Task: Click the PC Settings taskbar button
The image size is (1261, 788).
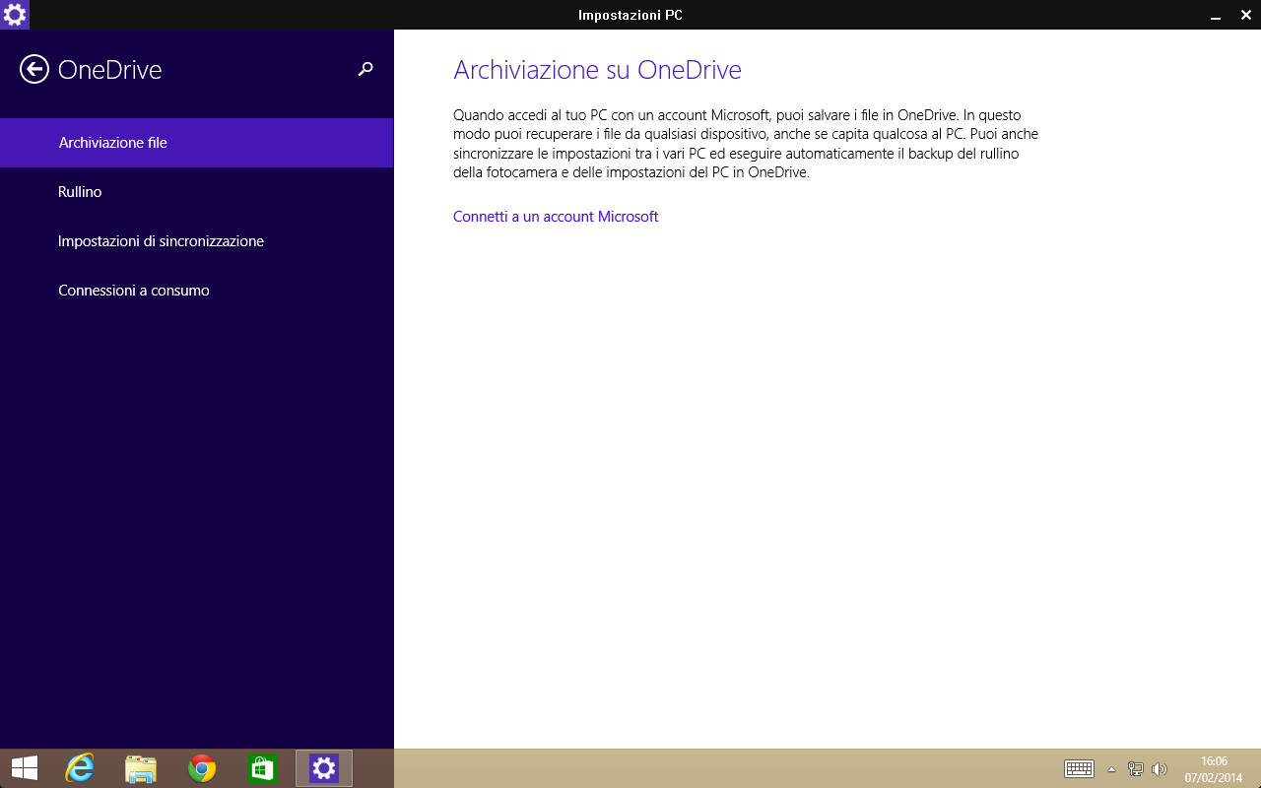Action: click(324, 768)
